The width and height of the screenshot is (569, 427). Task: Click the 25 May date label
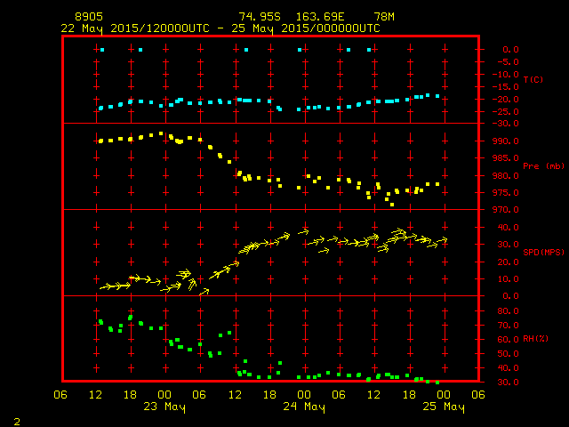point(444,407)
